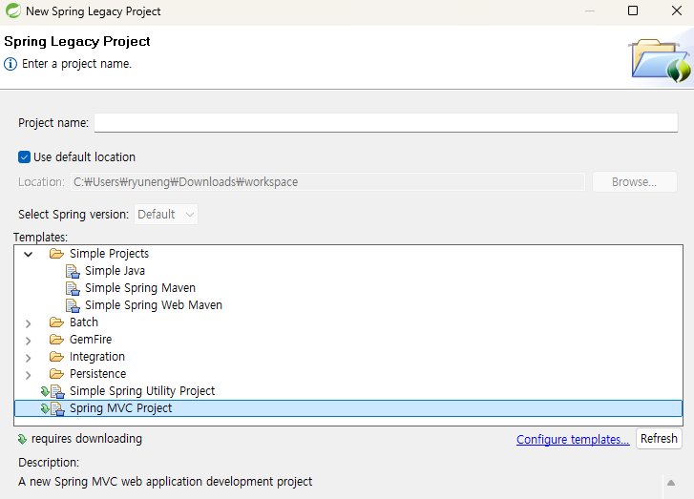Select the Simple Projects folder label

click(110, 254)
